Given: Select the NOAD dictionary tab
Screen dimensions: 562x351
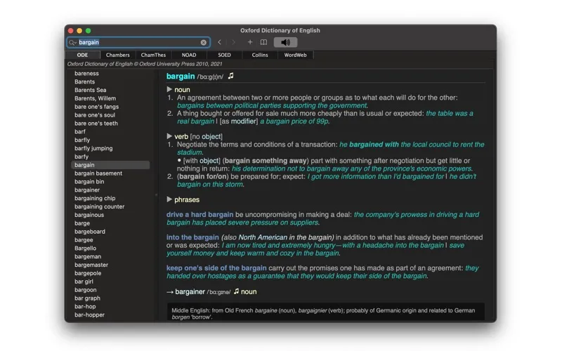Looking at the screenshot, I should point(189,55).
